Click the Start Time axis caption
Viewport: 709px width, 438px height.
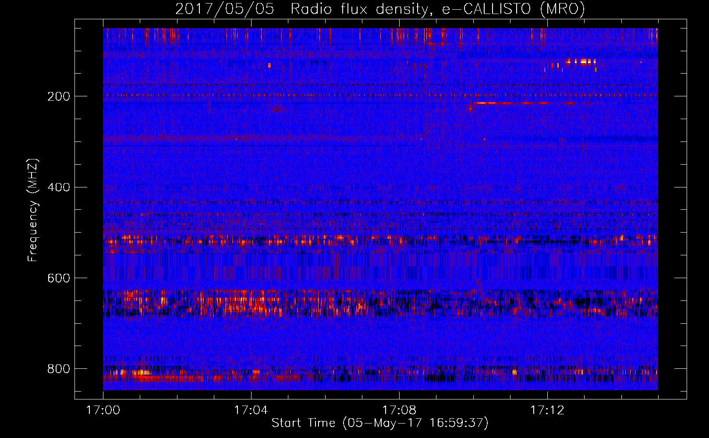pyautogui.click(x=380, y=423)
